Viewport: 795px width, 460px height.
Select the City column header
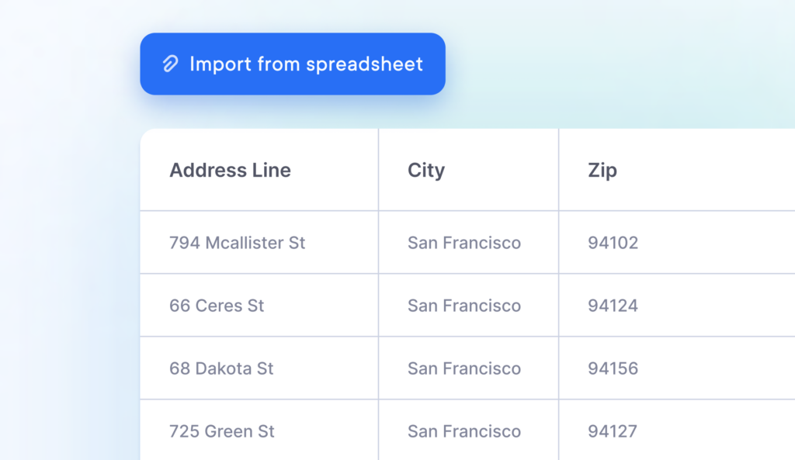point(426,170)
